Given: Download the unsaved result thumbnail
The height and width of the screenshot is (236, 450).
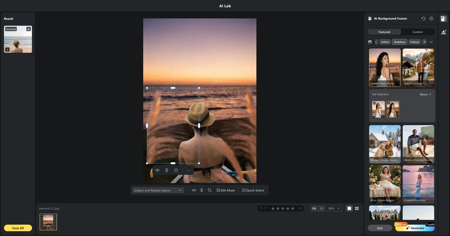Looking at the screenshot, I should click(28, 29).
